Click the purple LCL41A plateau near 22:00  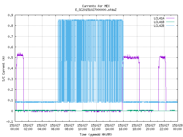click(x=162, y=57)
